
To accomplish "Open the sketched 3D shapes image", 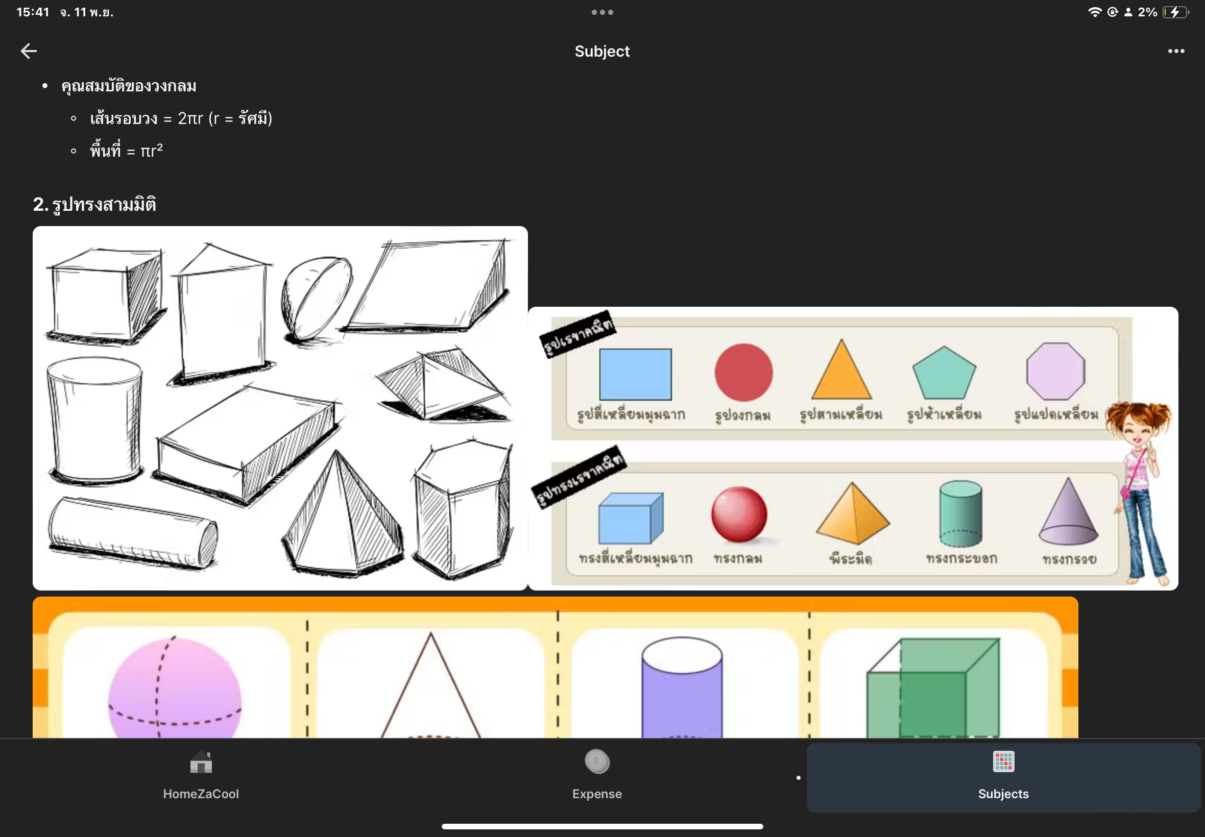I will point(280,408).
